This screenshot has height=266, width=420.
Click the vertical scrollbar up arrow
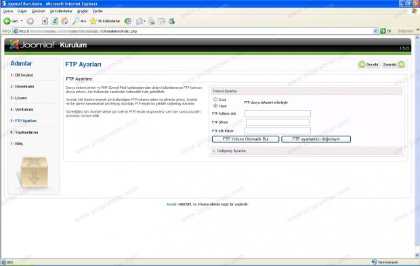click(x=417, y=38)
